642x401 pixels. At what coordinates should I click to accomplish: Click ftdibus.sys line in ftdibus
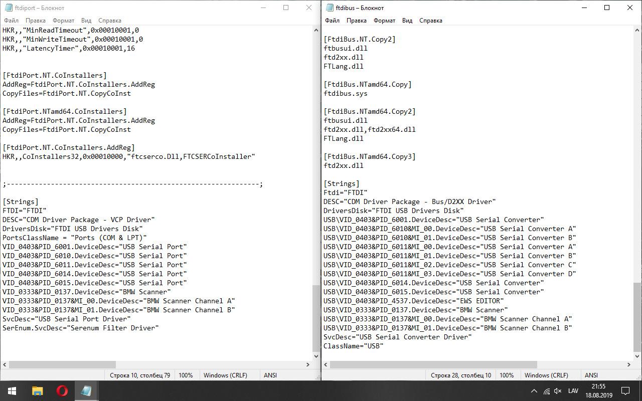pos(346,93)
